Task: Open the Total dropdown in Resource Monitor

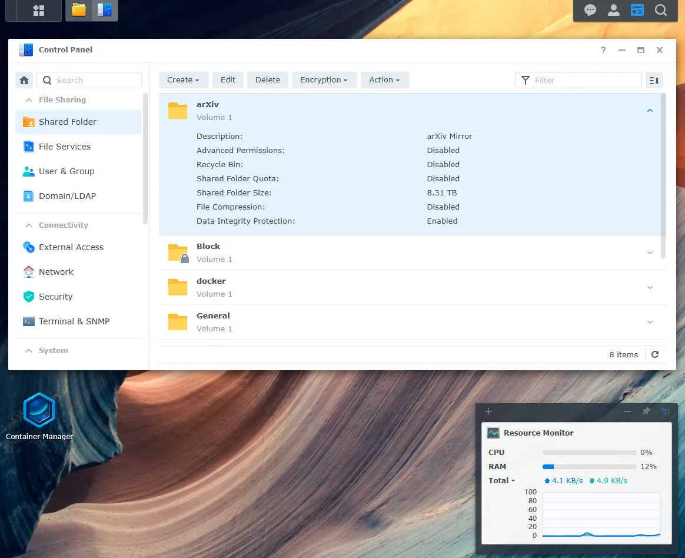Action: coord(501,480)
